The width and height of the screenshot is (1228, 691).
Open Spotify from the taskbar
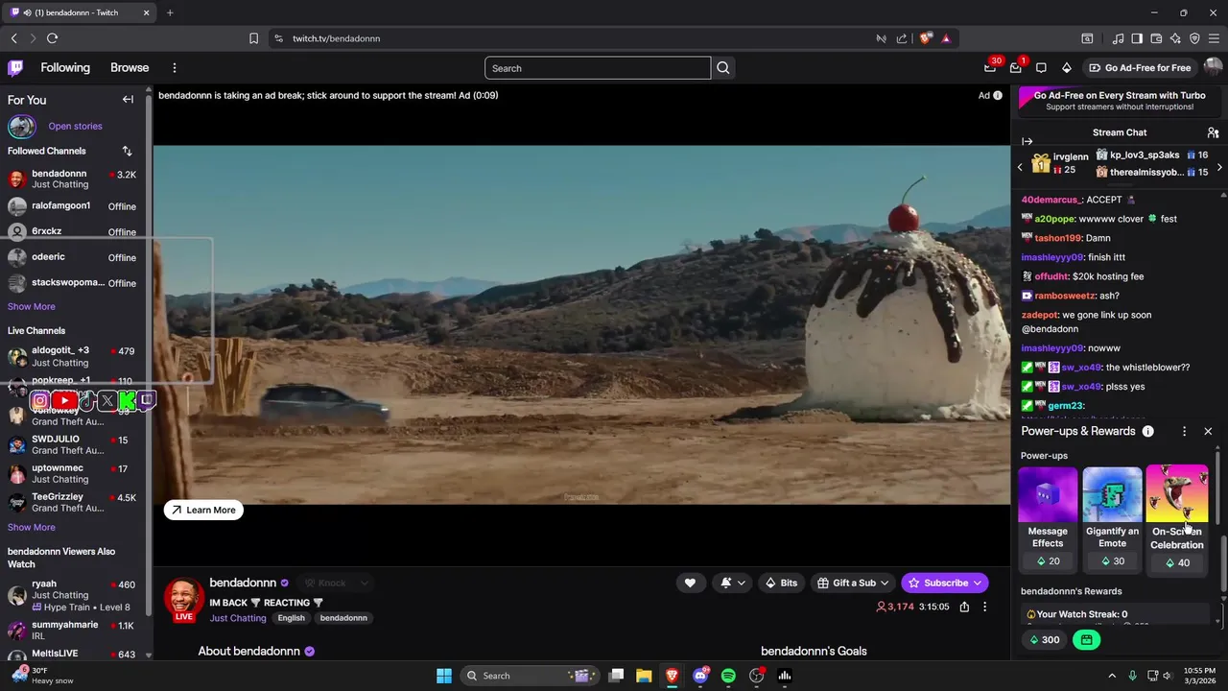coord(728,676)
